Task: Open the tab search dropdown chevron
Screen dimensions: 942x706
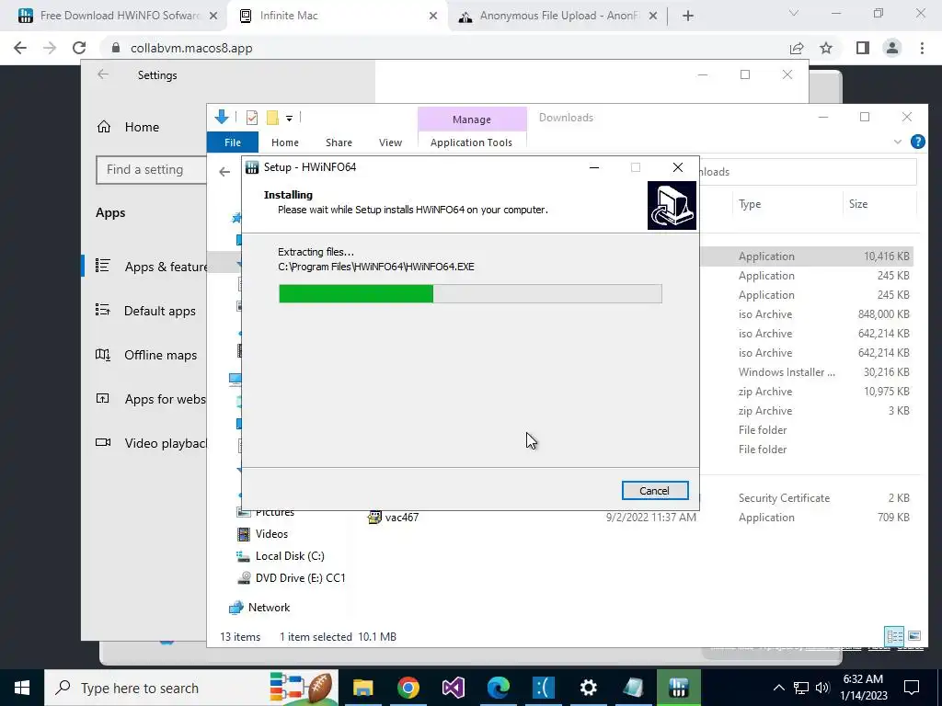Action: [794, 13]
